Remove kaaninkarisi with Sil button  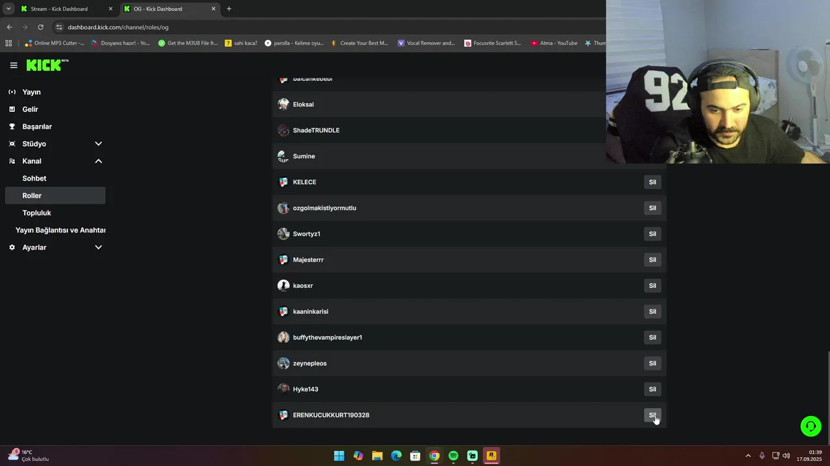pos(652,311)
